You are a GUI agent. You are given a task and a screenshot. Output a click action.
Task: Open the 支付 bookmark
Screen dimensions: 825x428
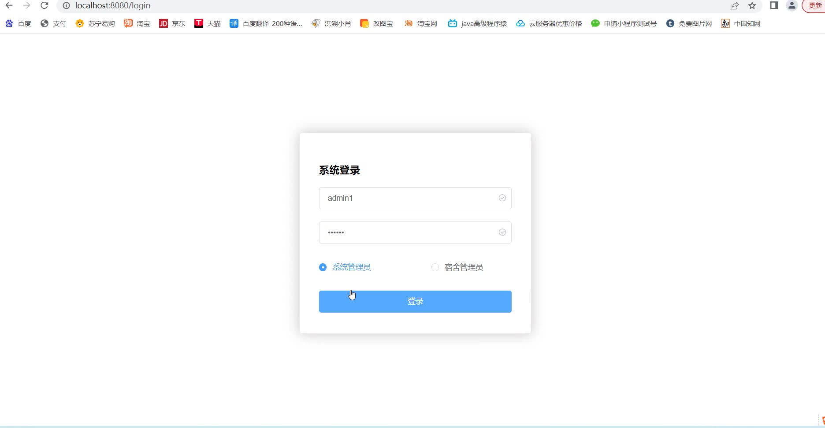pyautogui.click(x=53, y=23)
